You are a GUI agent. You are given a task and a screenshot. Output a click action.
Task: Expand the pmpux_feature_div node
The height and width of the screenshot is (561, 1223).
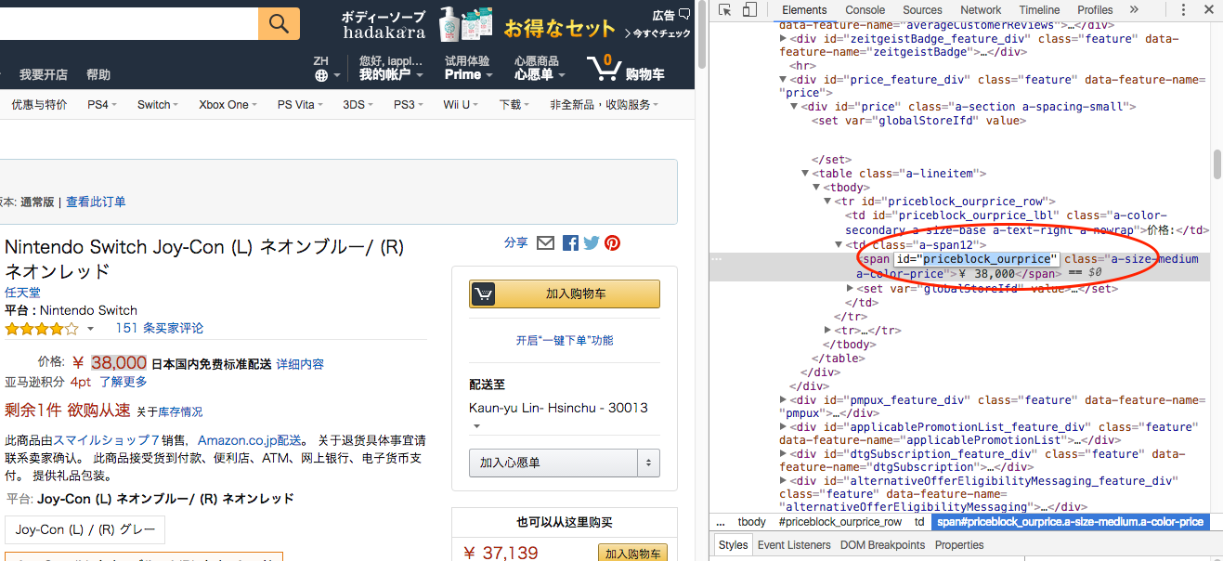pyautogui.click(x=784, y=400)
